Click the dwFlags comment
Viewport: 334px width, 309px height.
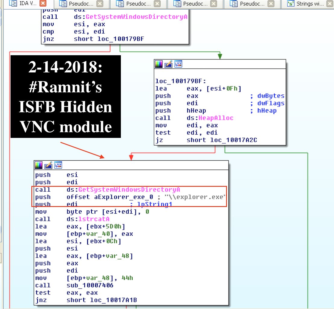(271, 103)
